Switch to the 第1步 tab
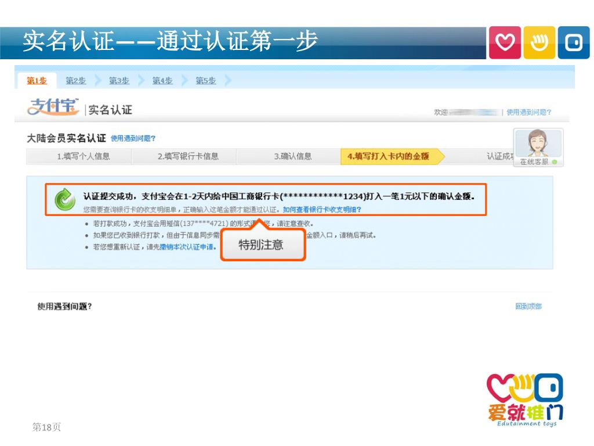 click(37, 81)
